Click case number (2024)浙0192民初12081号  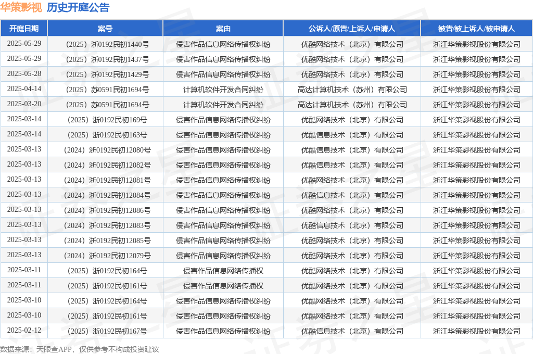(107, 180)
